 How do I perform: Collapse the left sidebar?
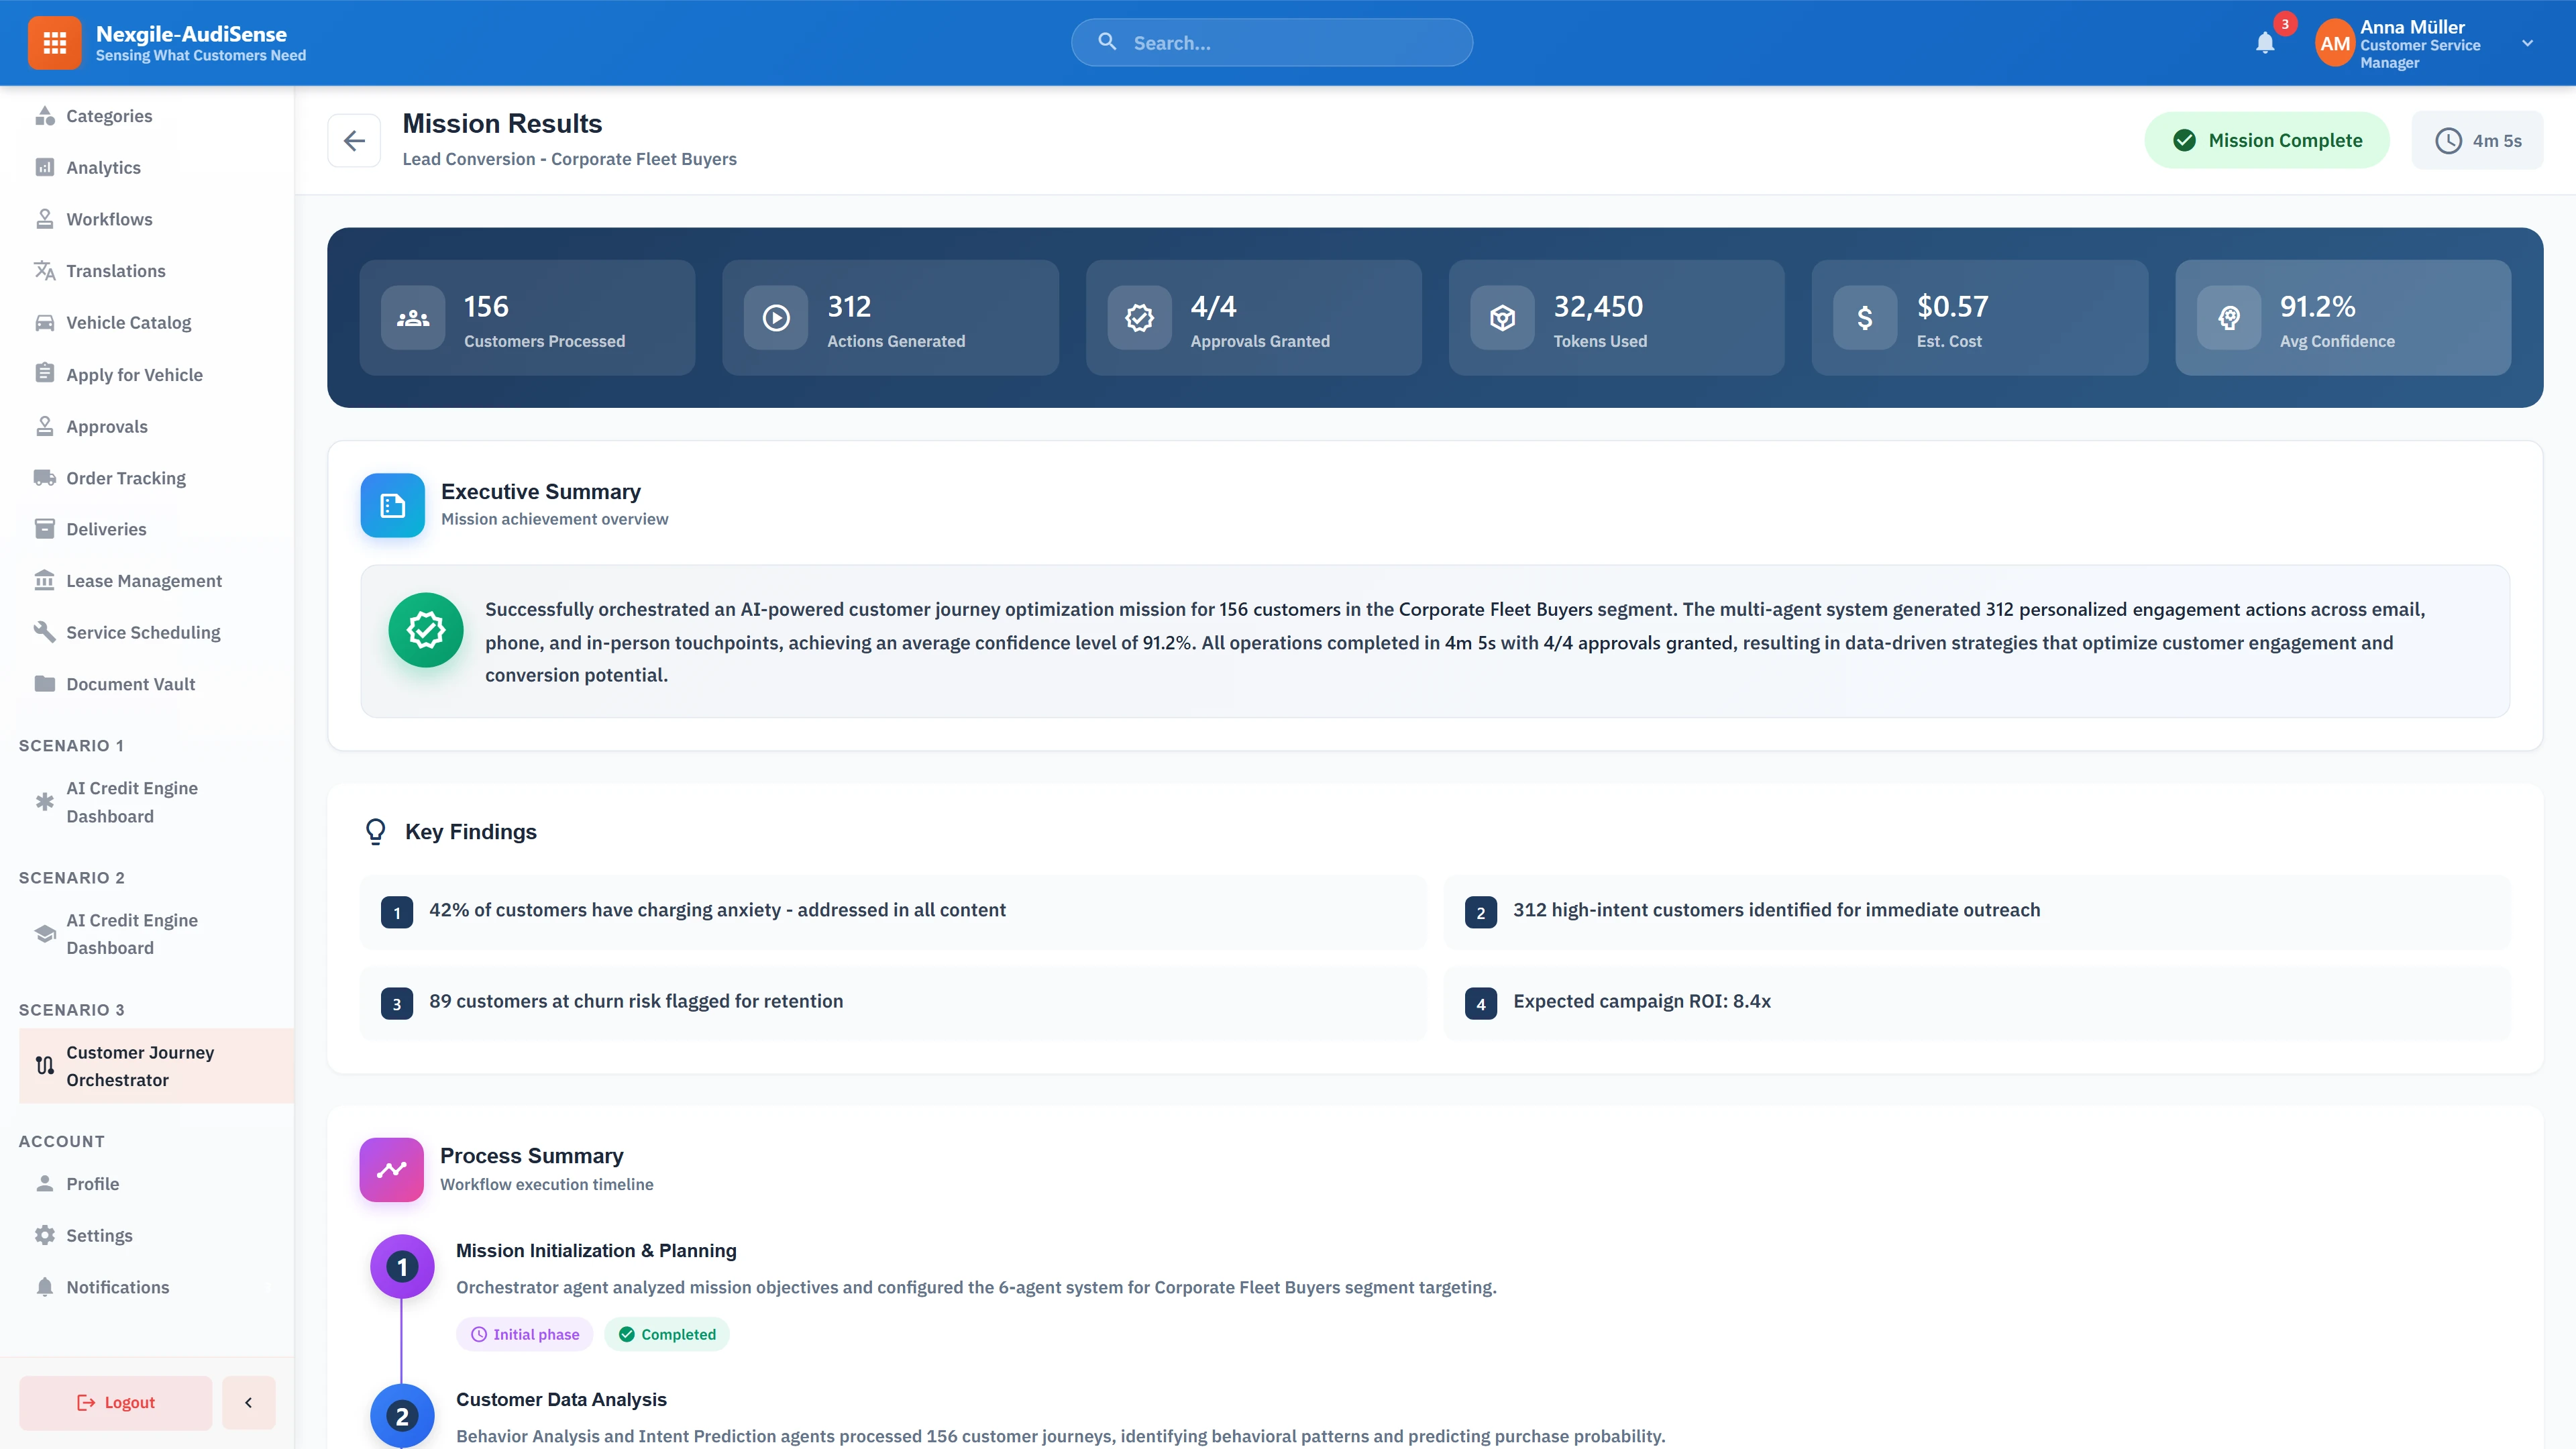(248, 1402)
